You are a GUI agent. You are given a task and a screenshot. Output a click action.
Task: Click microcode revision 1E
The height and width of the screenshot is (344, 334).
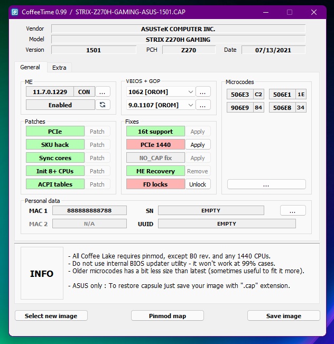tap(301, 95)
